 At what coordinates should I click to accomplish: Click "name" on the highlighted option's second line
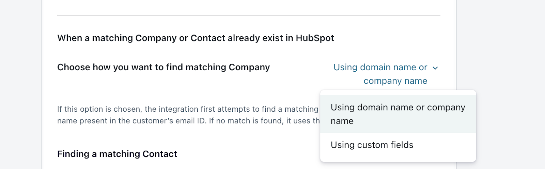(342, 121)
